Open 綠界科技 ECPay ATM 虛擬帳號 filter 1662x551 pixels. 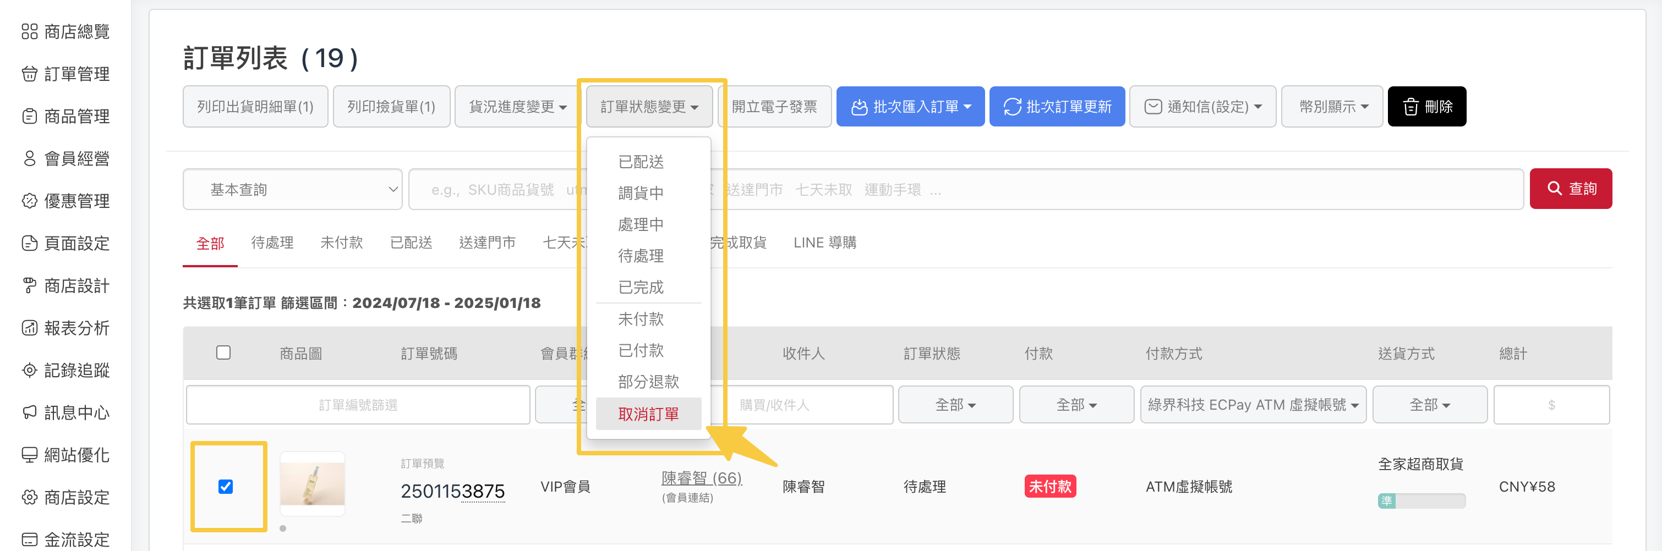1253,405
